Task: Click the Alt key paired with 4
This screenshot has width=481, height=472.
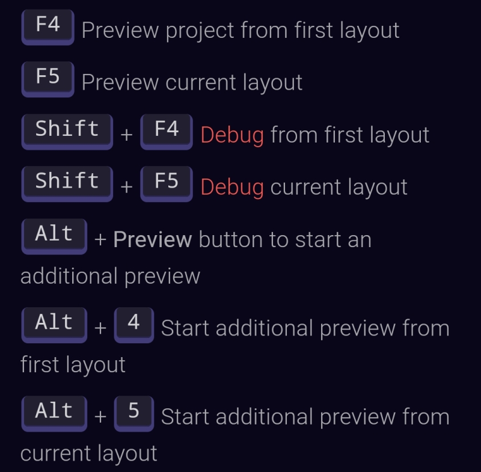Action: (x=54, y=325)
